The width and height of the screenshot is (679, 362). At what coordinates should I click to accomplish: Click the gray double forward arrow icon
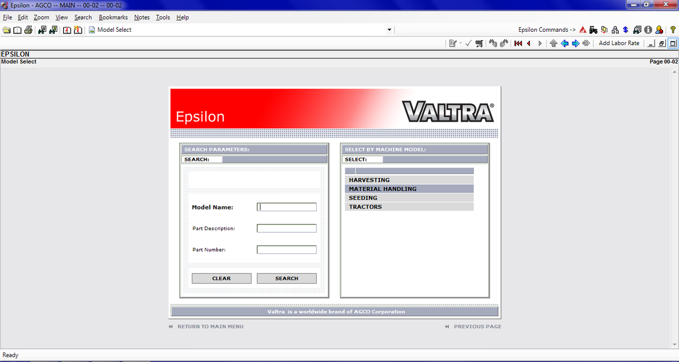coord(586,43)
